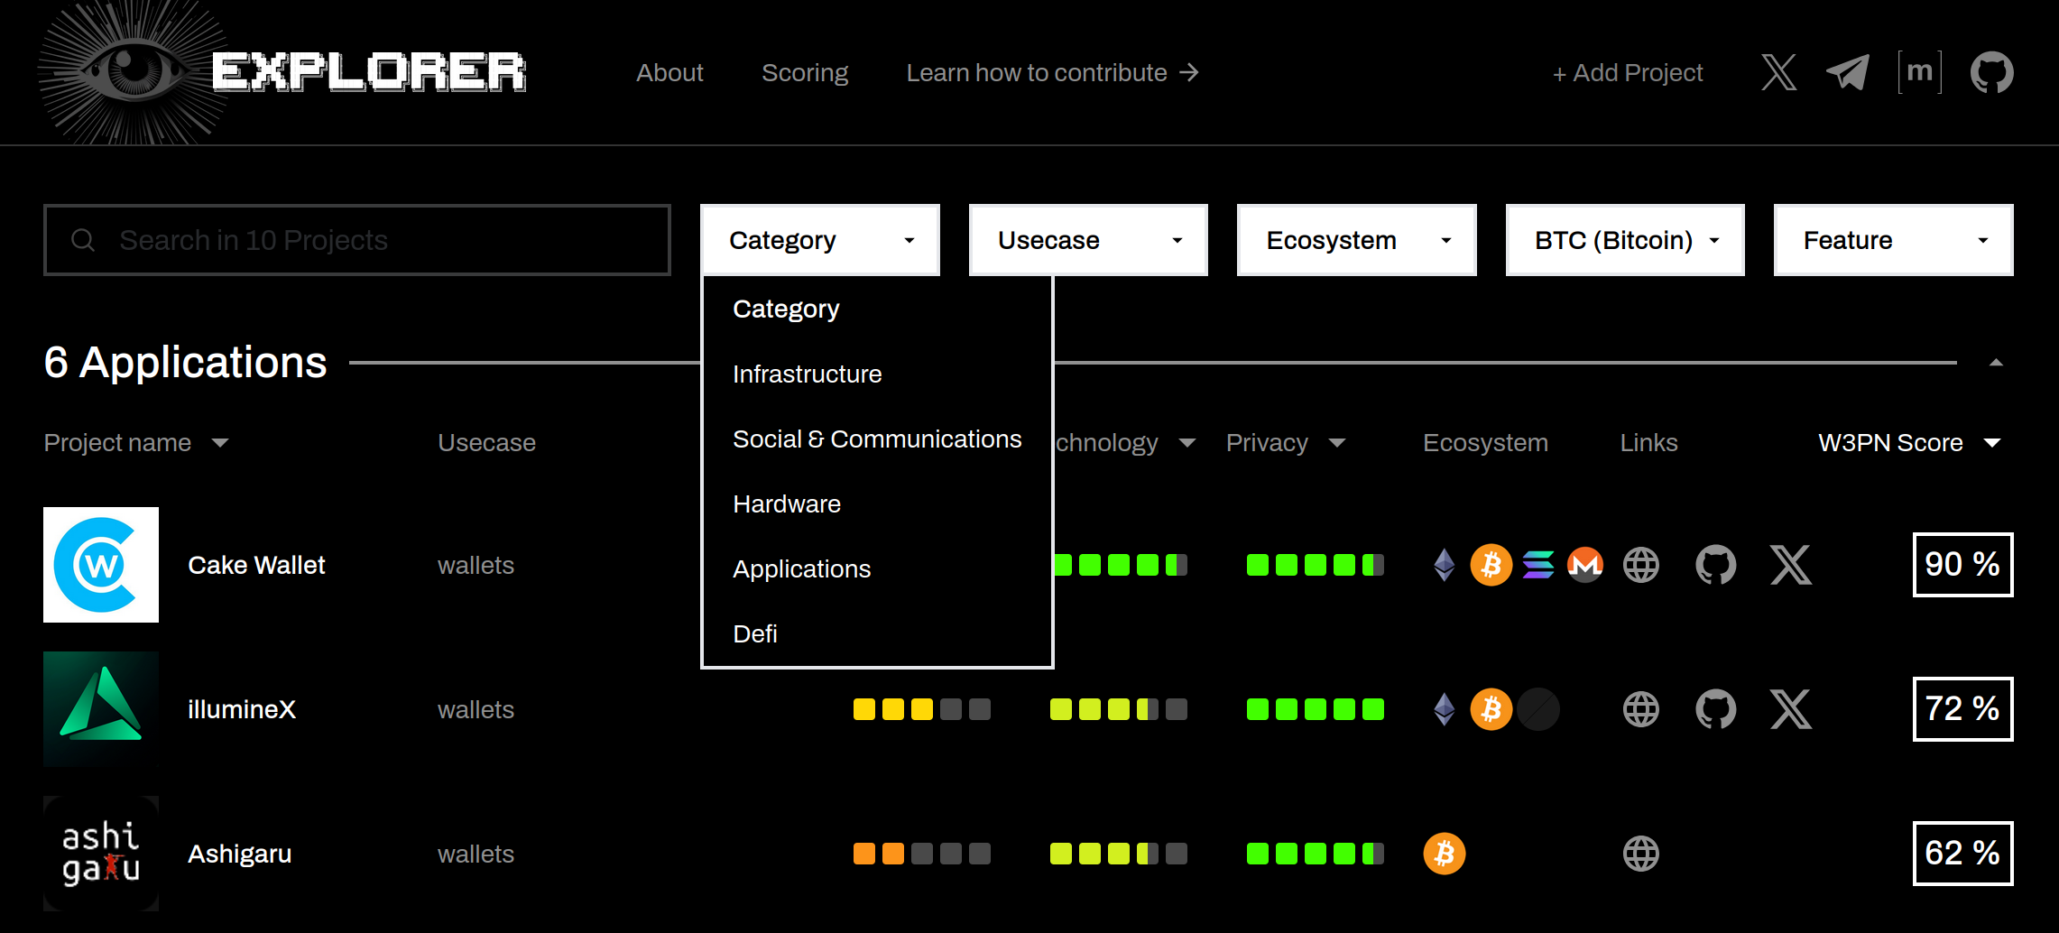Viewport: 2059px width, 933px height.
Task: Open Cake Wallet's website globe icon
Action: [x=1641, y=565]
